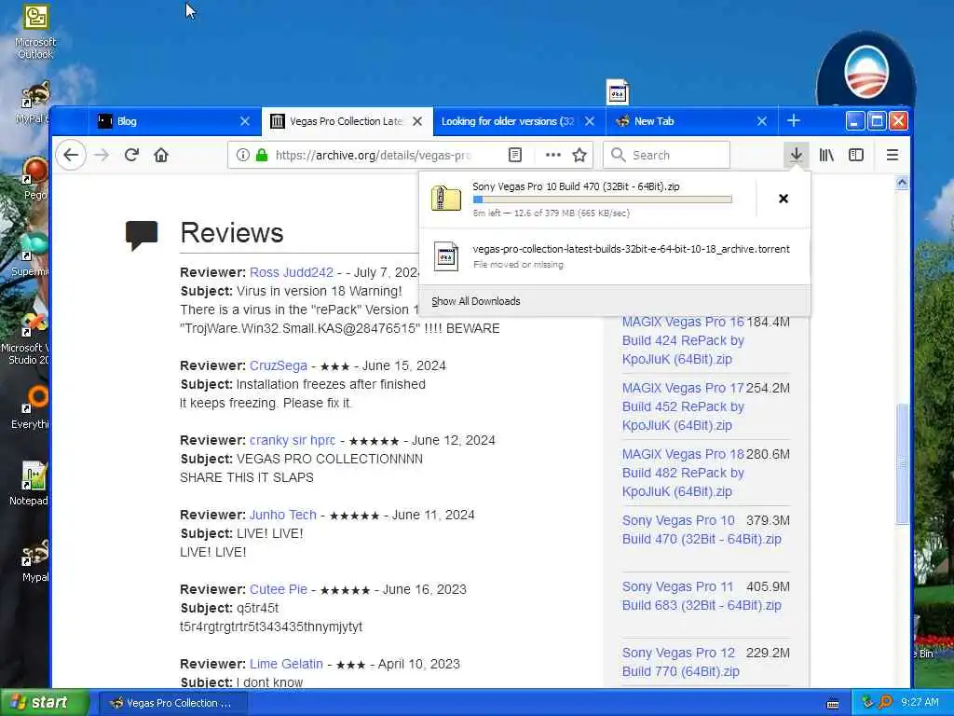Download MAGIX Vegas Pro 18 Build 482 zip
This screenshot has height=716, width=954.
point(683,473)
